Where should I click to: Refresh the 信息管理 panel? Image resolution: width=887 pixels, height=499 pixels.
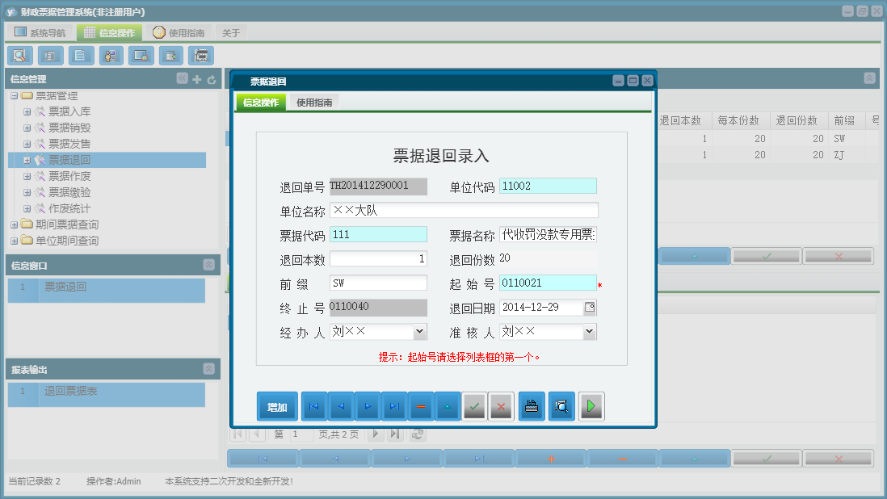212,79
